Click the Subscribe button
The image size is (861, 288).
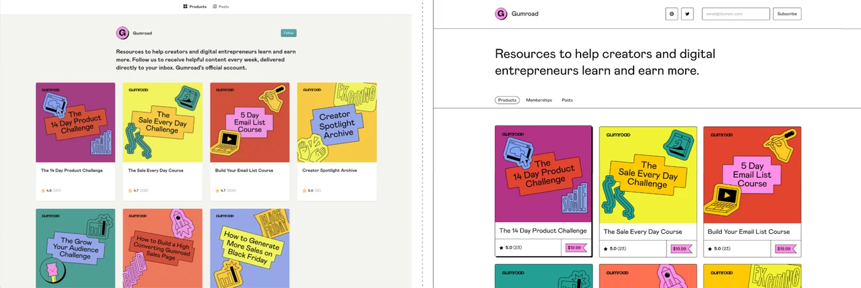(787, 14)
